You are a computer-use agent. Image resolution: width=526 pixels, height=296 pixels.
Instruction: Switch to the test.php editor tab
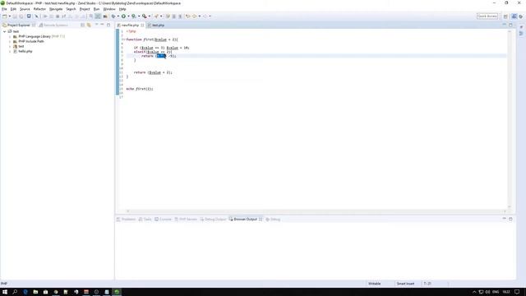click(x=159, y=25)
